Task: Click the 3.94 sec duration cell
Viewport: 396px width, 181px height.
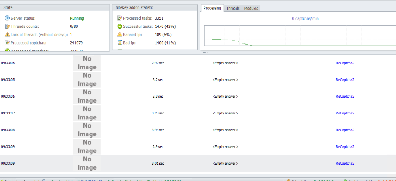Action: [x=158, y=130]
